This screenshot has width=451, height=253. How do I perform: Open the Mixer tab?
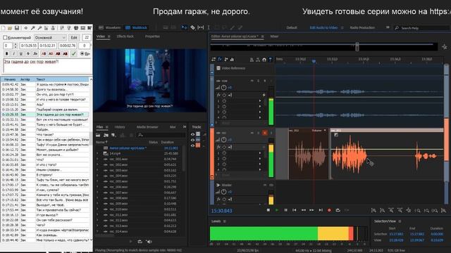coord(274,37)
